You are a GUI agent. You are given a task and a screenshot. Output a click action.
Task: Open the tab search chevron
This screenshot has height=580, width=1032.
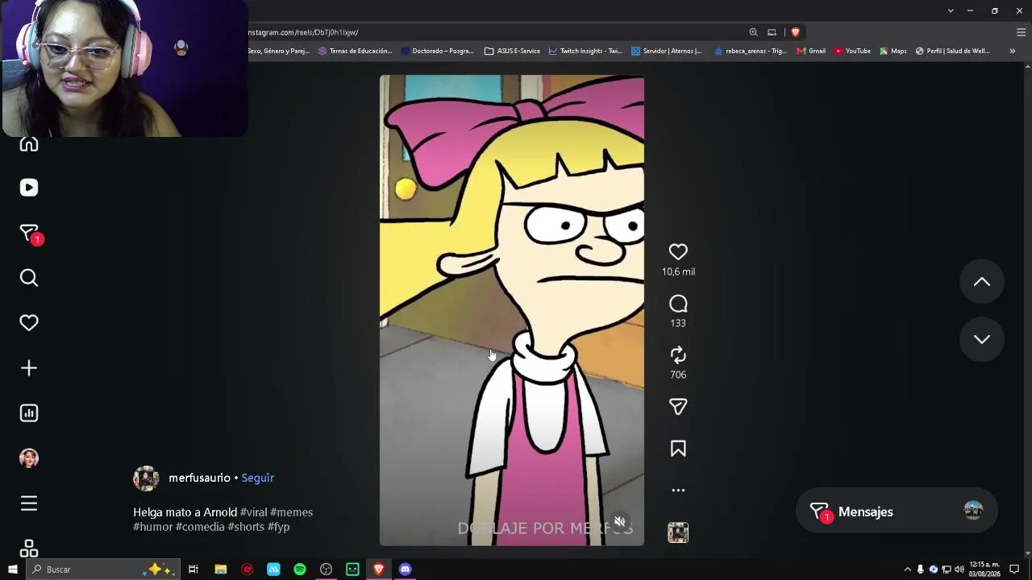(x=951, y=10)
